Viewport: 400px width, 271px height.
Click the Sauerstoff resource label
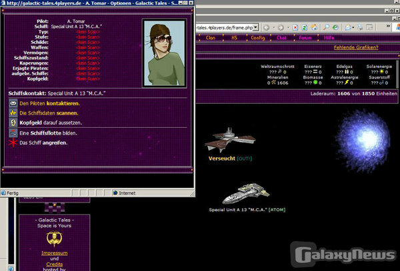click(379, 77)
